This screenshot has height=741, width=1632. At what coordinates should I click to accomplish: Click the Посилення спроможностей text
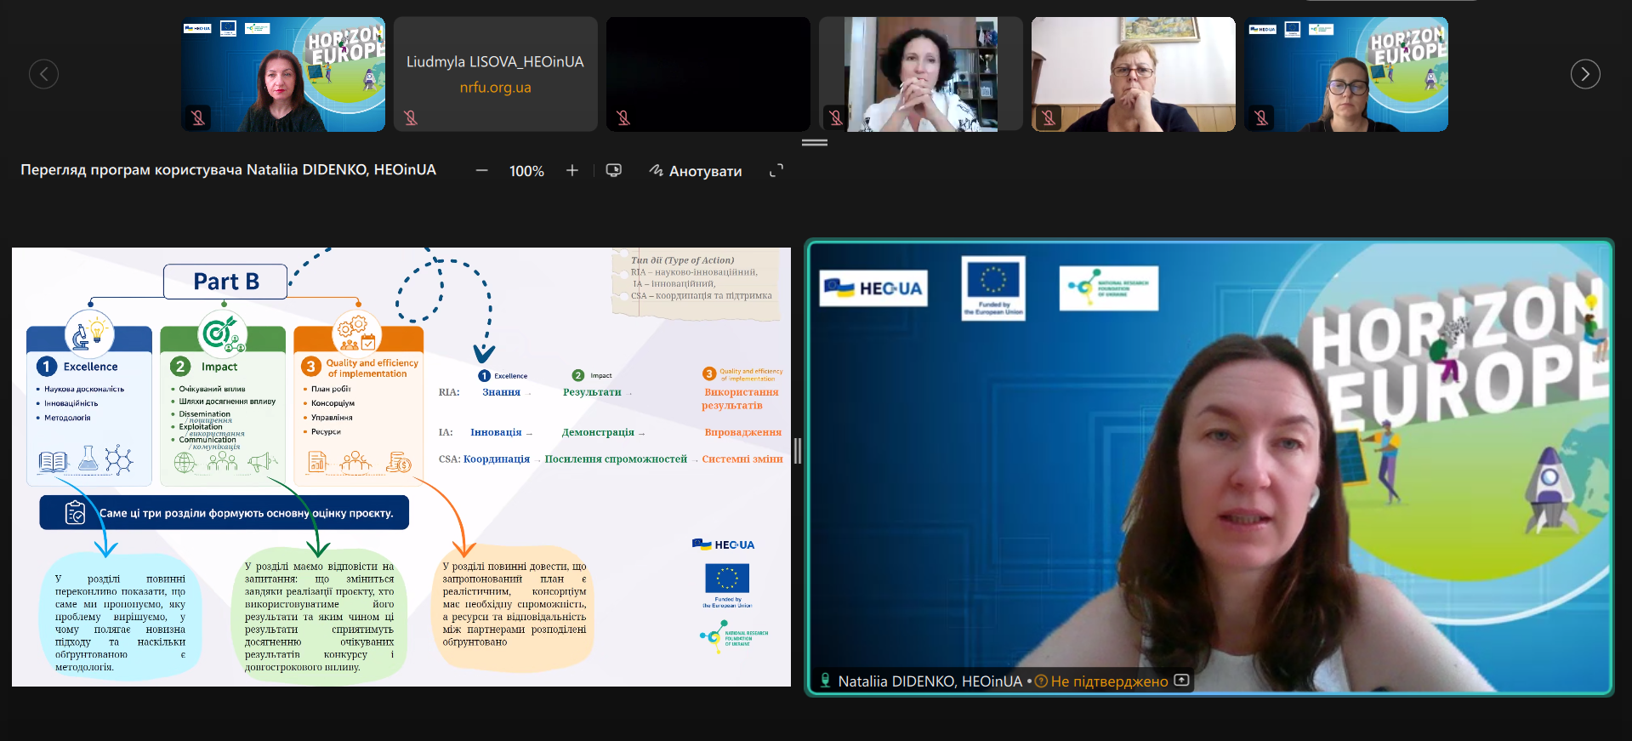[x=616, y=459]
